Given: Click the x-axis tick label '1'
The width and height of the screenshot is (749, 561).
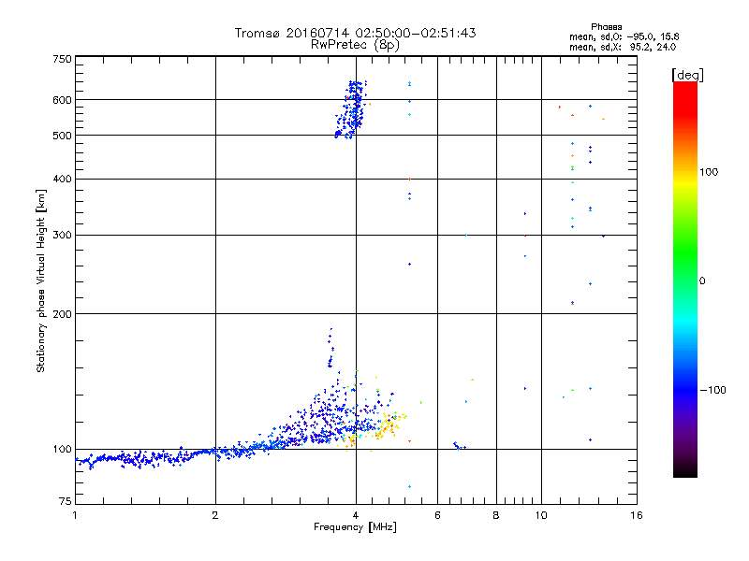Looking at the screenshot, I should (x=75, y=515).
